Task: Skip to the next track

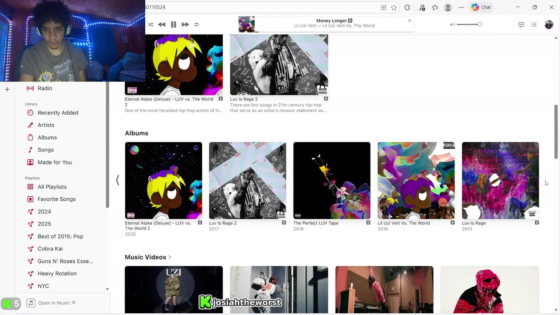Action: click(185, 24)
